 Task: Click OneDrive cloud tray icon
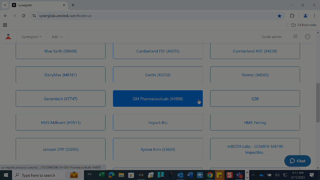(261, 175)
